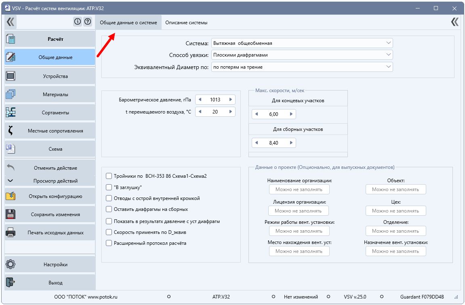The width and height of the screenshot is (465, 305).
Task: Enable the Тройники по ВСН-353 86 checkbox
Action: point(109,176)
